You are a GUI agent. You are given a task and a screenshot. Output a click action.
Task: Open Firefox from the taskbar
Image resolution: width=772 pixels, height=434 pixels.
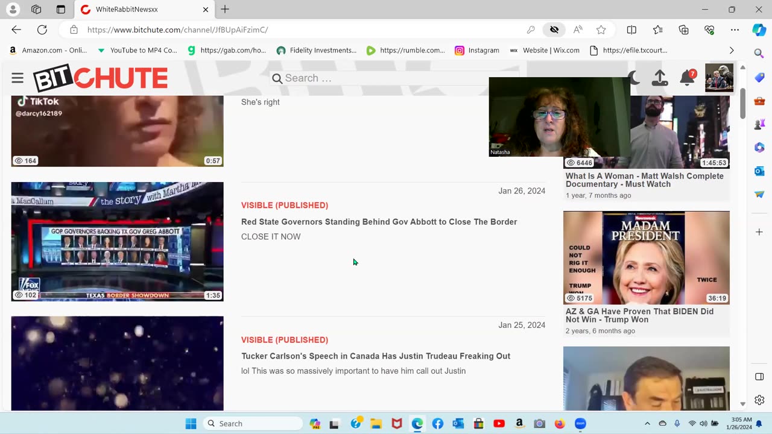pos(560,424)
